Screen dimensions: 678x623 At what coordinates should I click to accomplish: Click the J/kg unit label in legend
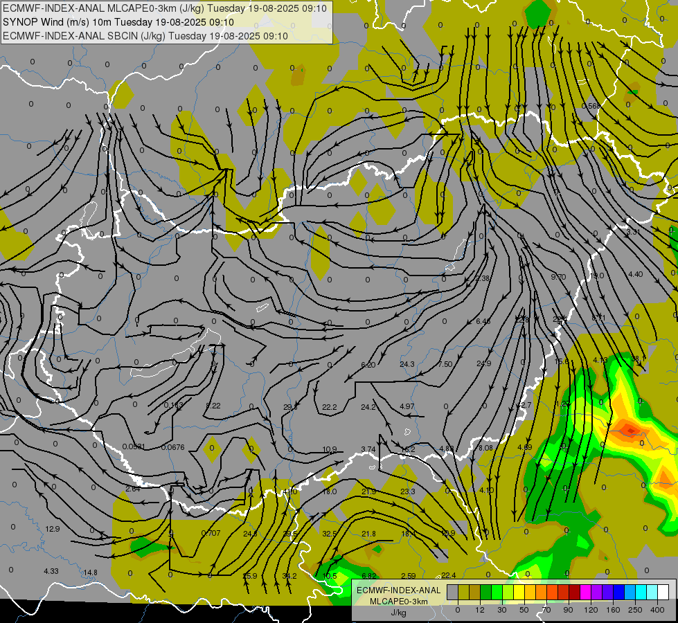398,613
